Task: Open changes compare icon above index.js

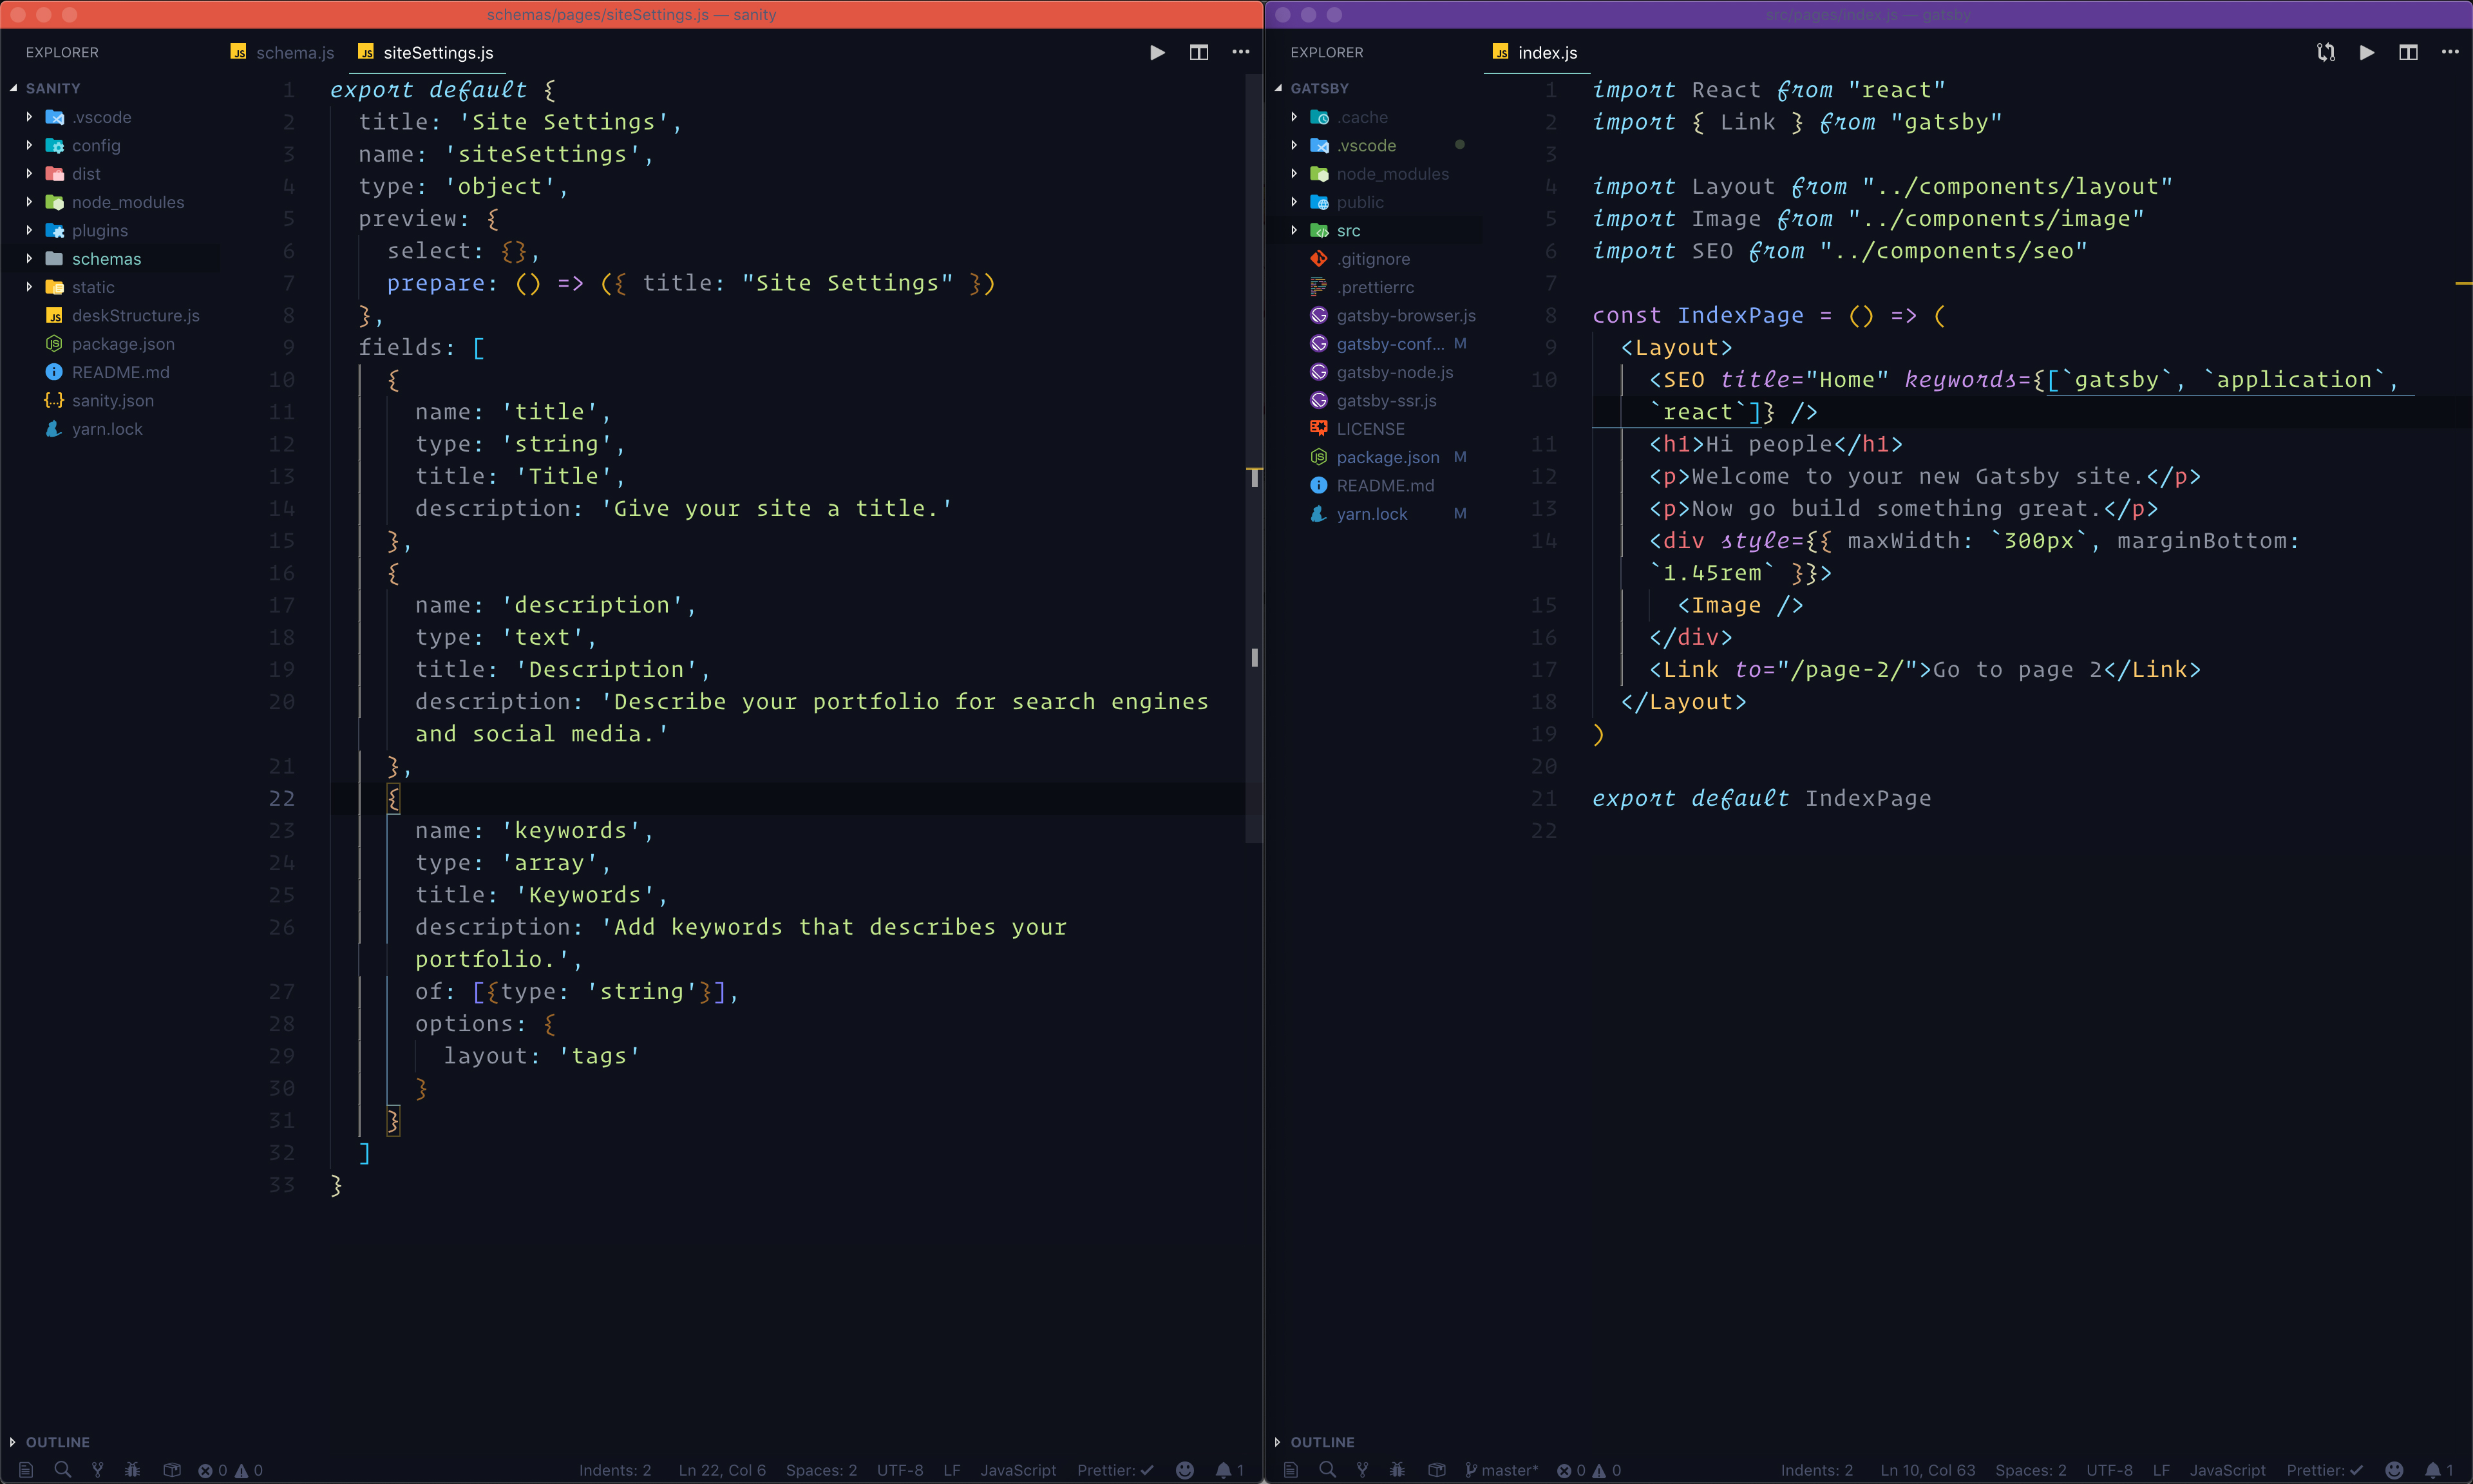Action: coord(2325,52)
